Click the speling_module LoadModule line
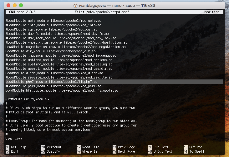Screen dimensions: 229x157 [59, 64]
